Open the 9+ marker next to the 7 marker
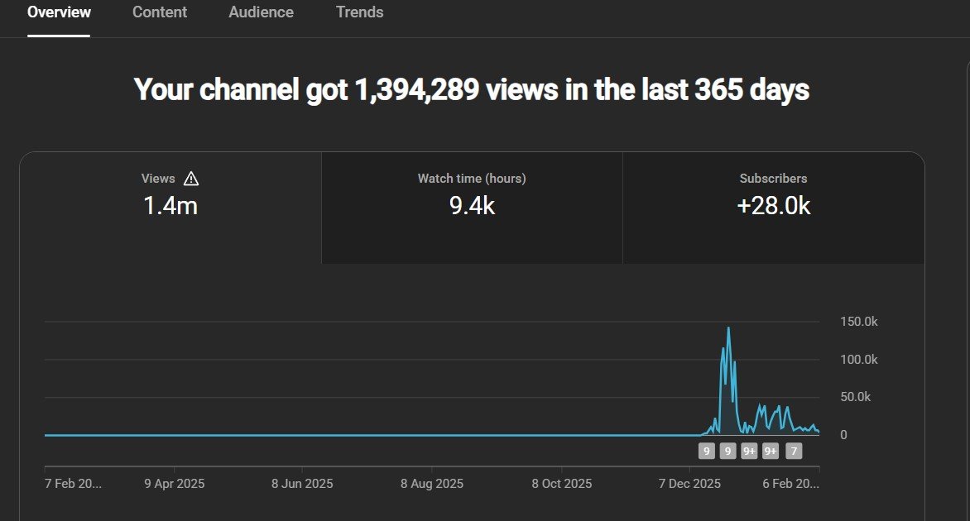Image resolution: width=970 pixels, height=521 pixels. (771, 452)
